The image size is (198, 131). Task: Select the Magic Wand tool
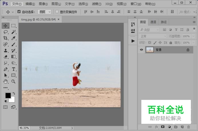pyautogui.click(x=13, y=32)
